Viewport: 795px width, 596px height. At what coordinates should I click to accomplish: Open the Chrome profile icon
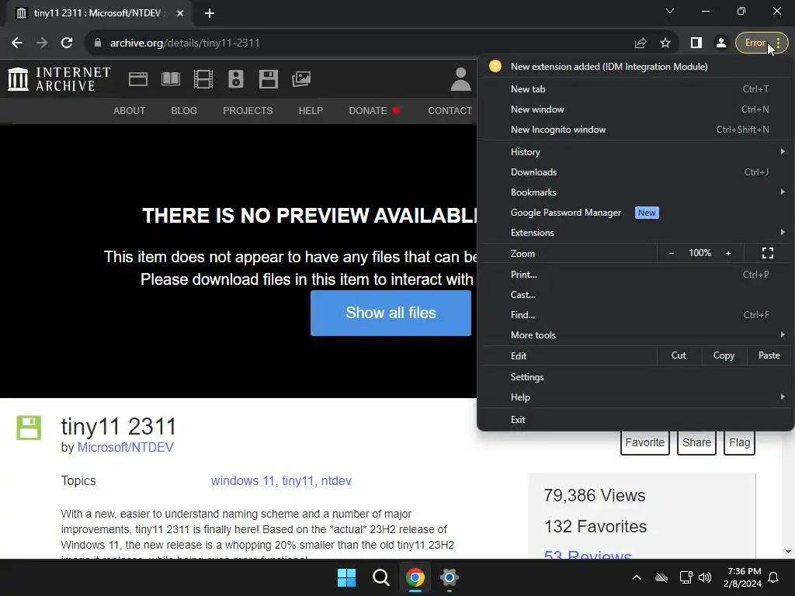[x=721, y=43]
